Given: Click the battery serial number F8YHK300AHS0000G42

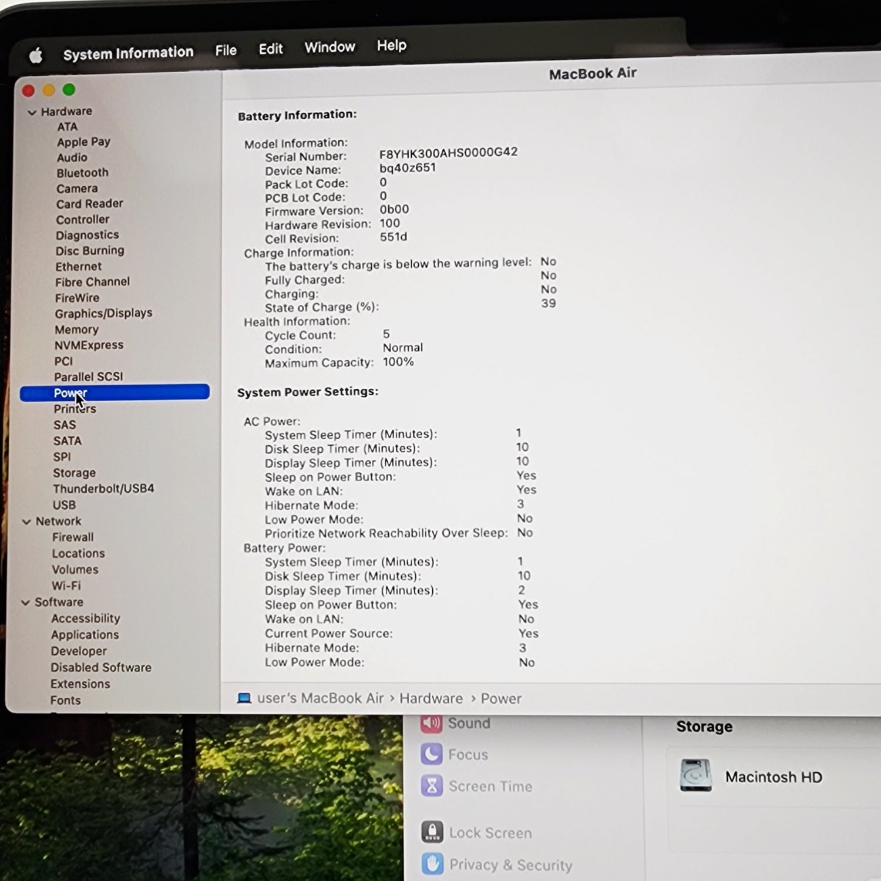Looking at the screenshot, I should pyautogui.click(x=448, y=153).
